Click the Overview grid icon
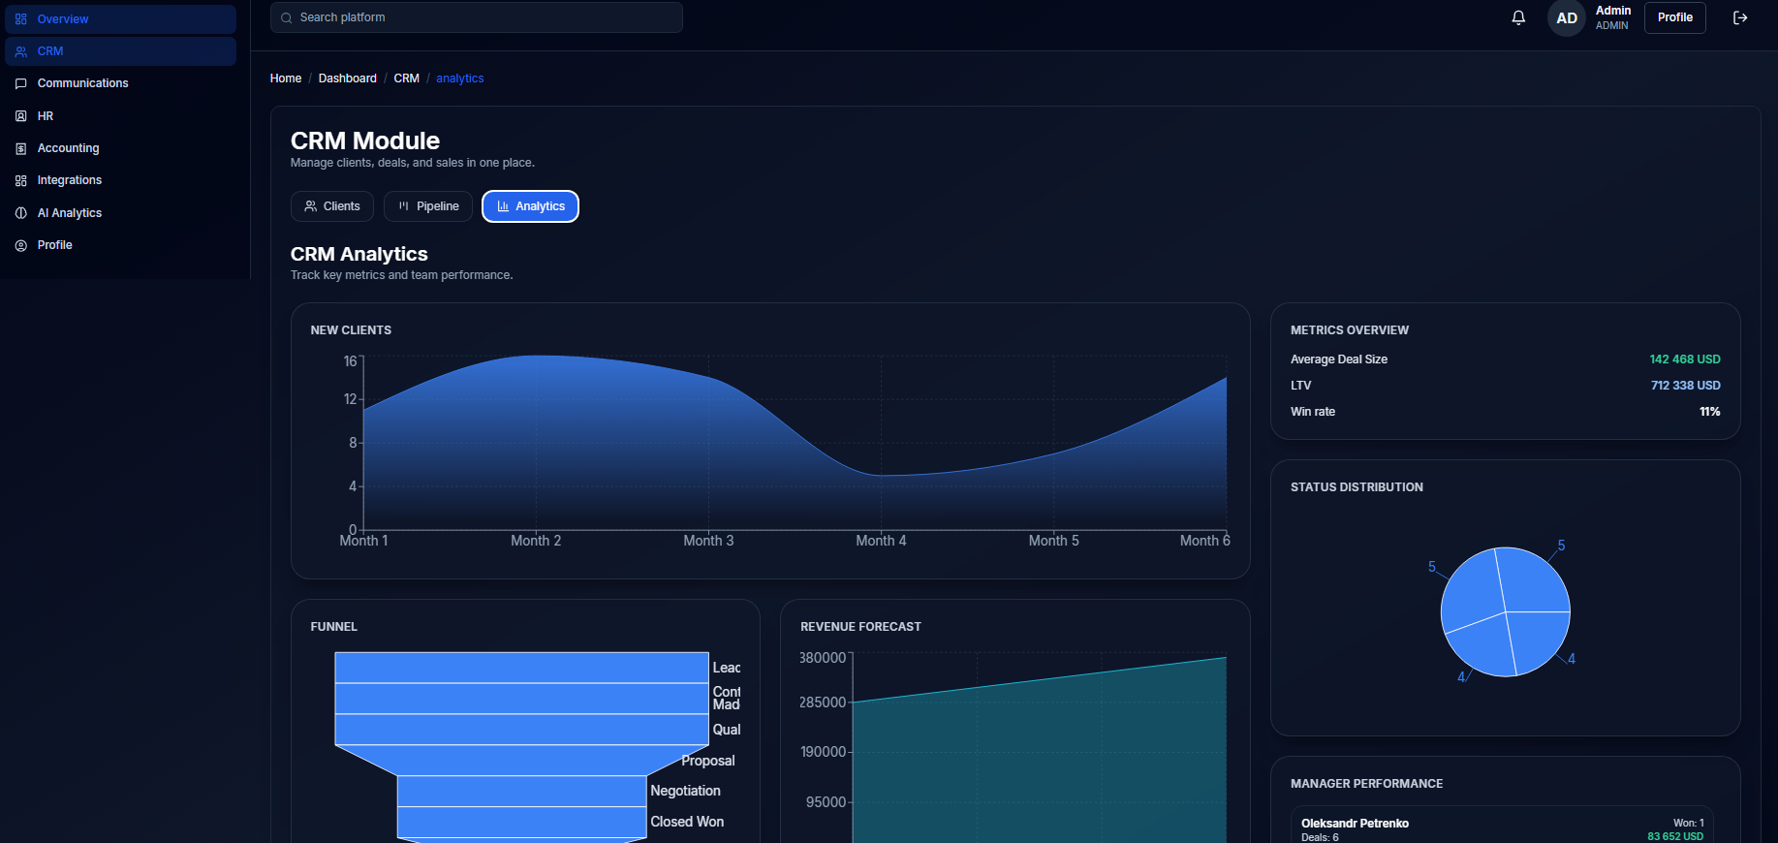 (x=21, y=19)
